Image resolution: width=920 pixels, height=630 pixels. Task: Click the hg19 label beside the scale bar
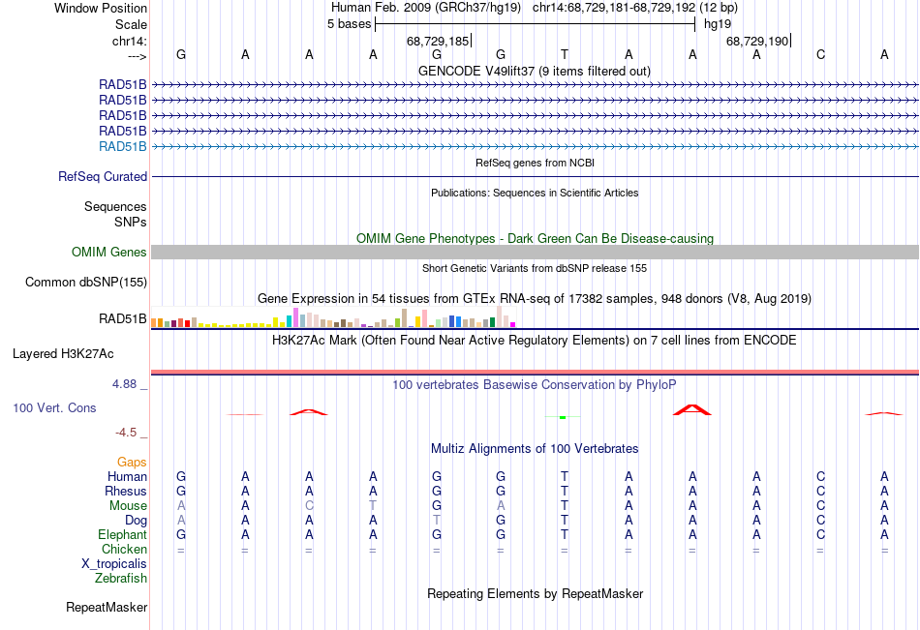[x=718, y=24]
